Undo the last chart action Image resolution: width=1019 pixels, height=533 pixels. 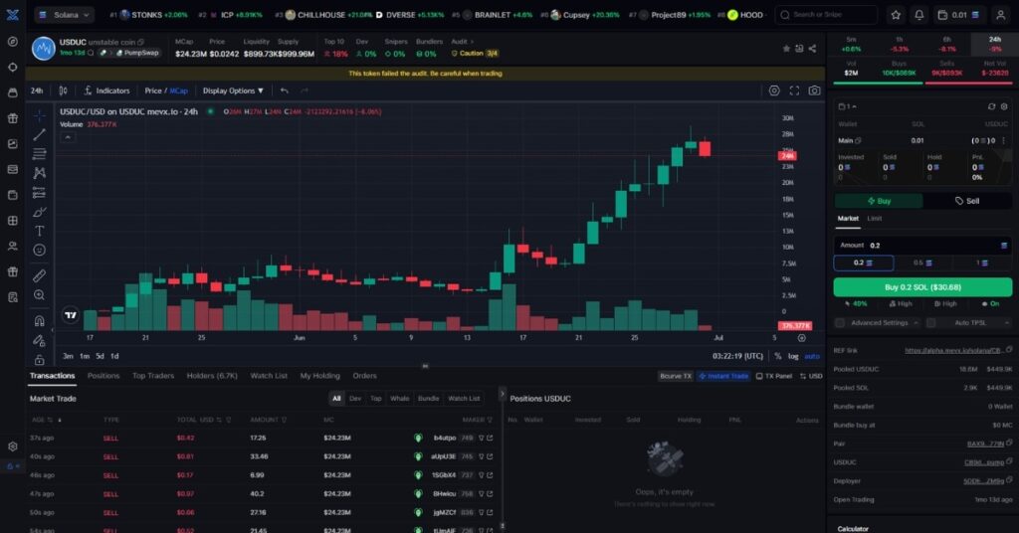(x=284, y=90)
